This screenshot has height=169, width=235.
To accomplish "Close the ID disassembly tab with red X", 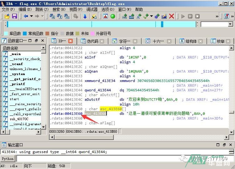I will (70, 41).
